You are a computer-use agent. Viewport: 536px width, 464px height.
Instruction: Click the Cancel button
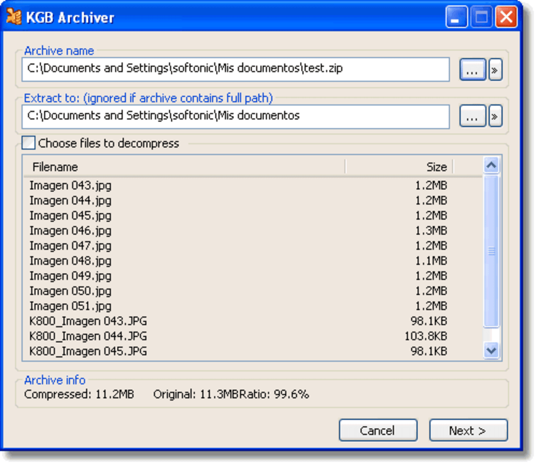pos(378,430)
